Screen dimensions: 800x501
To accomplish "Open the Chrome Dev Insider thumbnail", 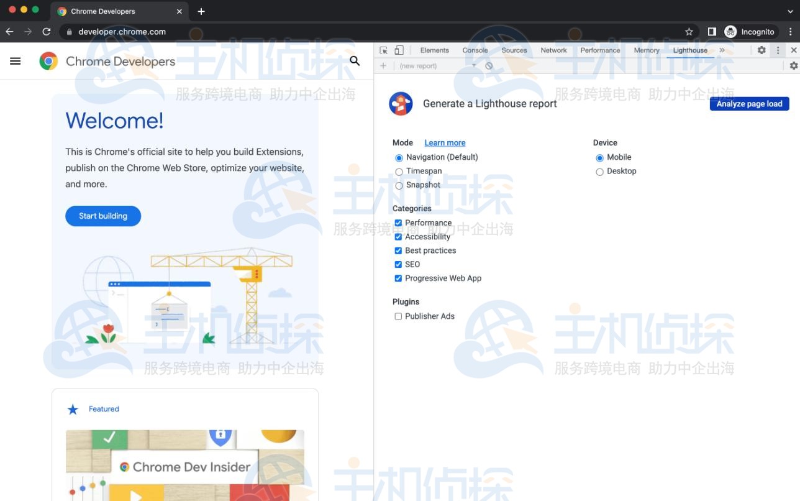I will 185,465.
